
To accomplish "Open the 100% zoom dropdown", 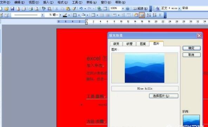I will 123,8.
